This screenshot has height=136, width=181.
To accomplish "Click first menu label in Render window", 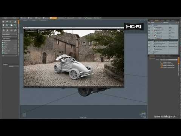I will click(x=27, y=30).
